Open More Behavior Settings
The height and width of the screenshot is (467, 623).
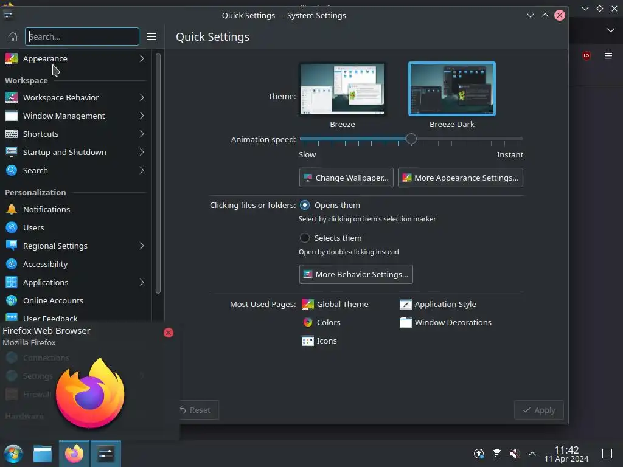356,274
